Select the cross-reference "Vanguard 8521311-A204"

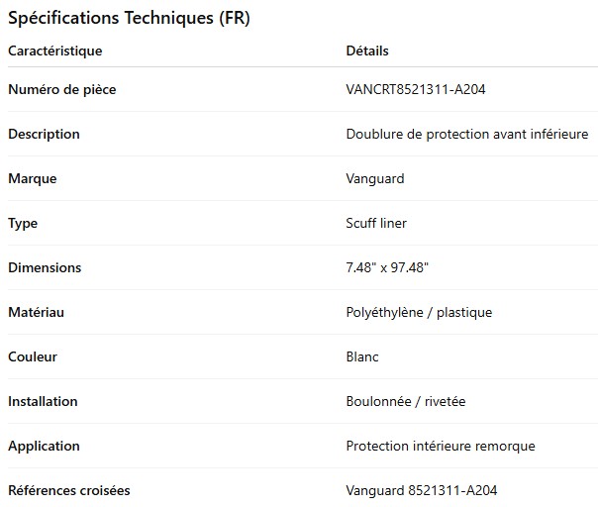tap(422, 491)
